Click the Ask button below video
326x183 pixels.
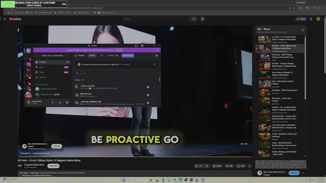coord(229,166)
